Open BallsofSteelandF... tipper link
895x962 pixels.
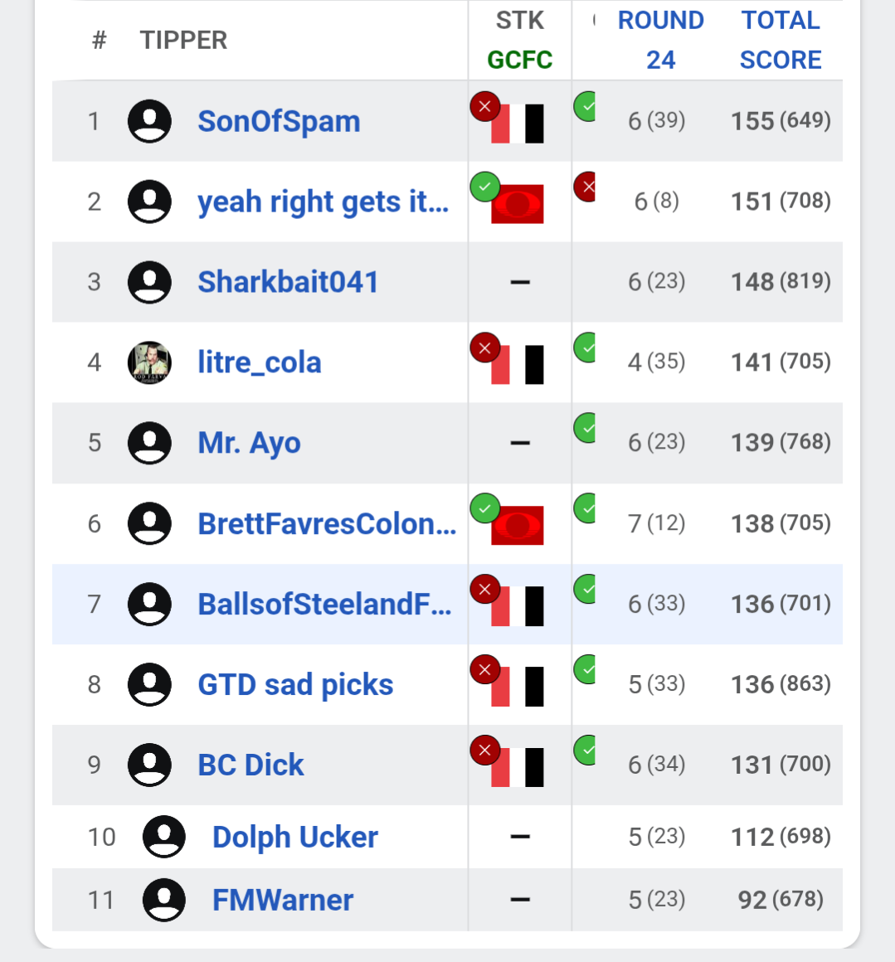point(324,604)
